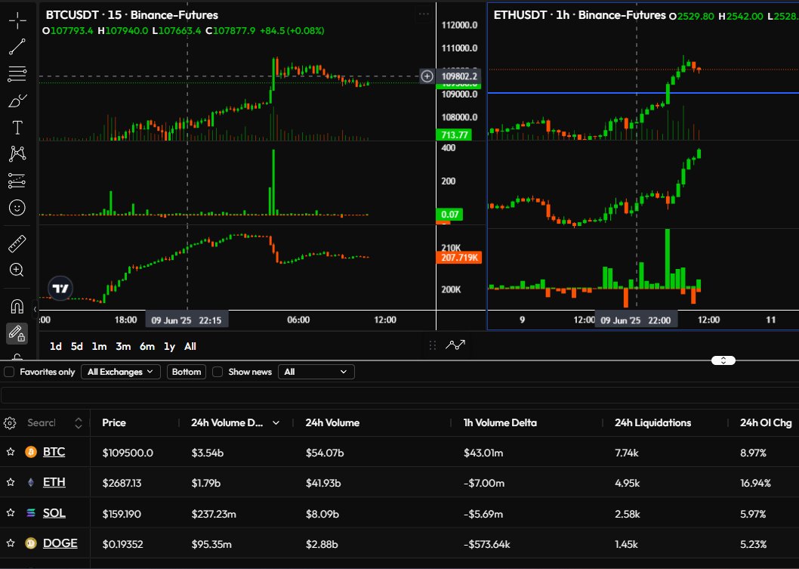Open the compare chart line icon

(x=455, y=345)
